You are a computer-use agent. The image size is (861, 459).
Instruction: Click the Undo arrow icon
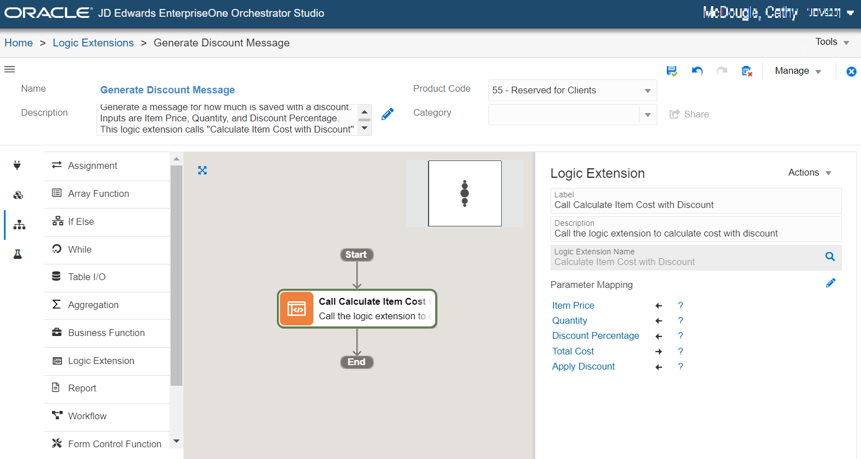tap(697, 71)
